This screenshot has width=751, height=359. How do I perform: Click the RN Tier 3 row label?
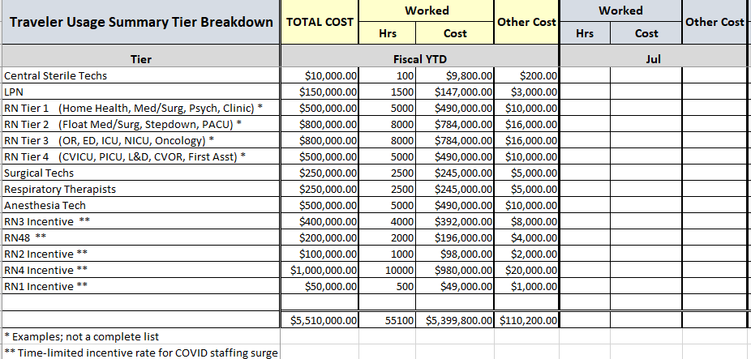pyautogui.click(x=109, y=140)
